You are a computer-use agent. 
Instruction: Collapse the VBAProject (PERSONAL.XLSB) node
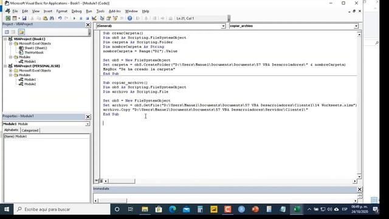[x=5, y=66]
